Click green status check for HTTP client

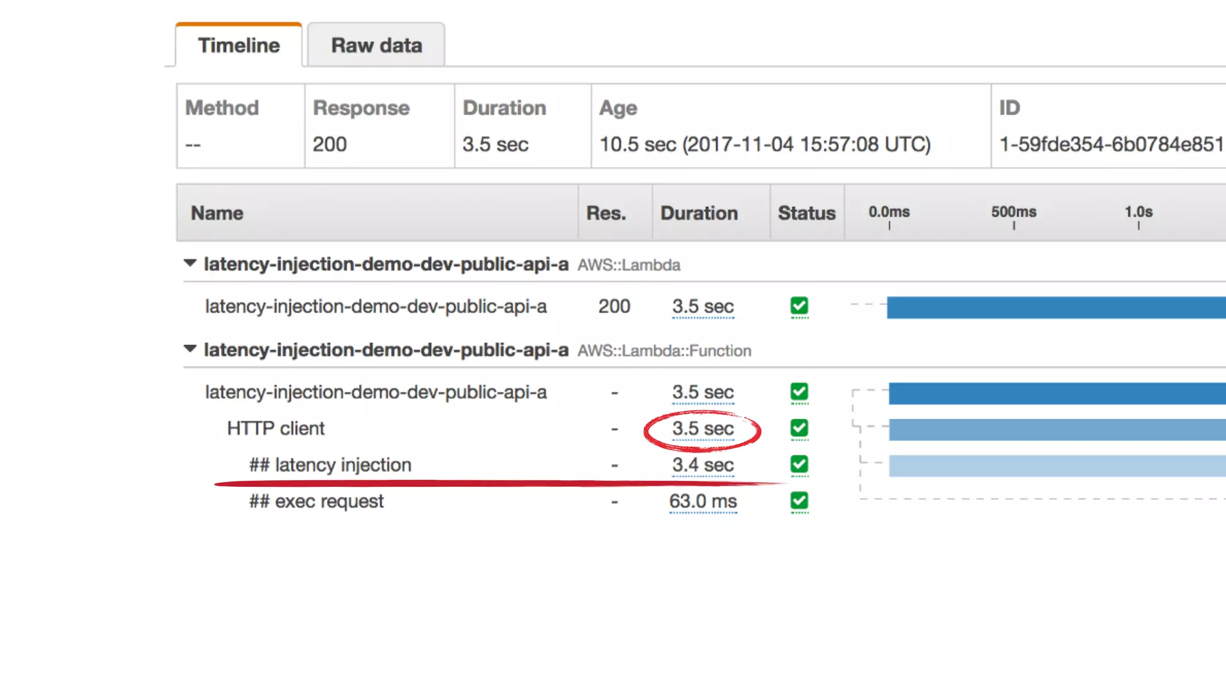[x=799, y=428]
